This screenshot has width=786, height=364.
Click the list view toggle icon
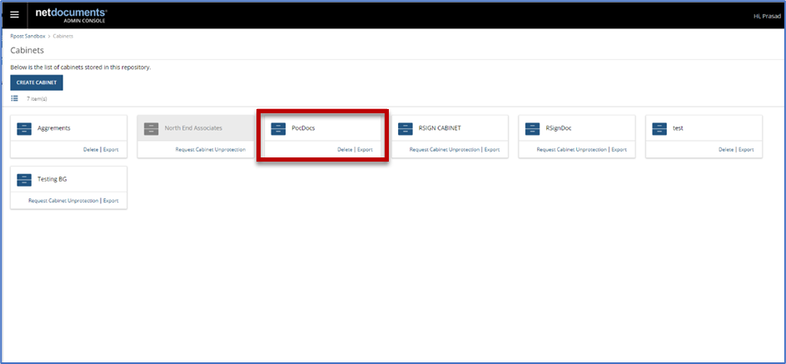(x=14, y=98)
